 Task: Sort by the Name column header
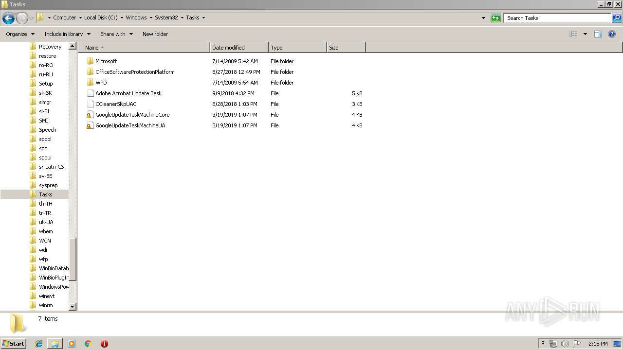tap(144, 48)
